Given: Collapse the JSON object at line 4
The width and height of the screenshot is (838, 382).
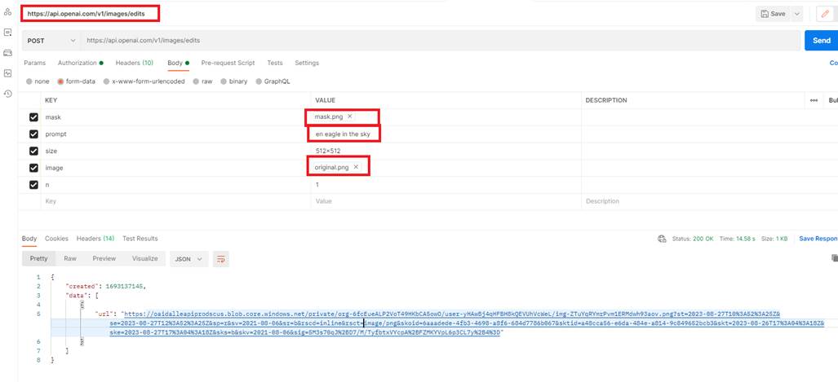Looking at the screenshot, I should (82, 305).
